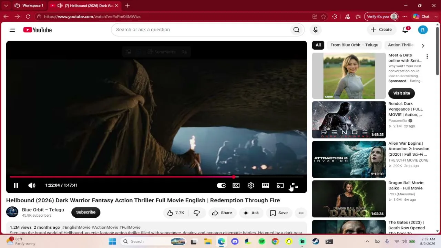This screenshot has width=441, height=248.
Task: Open Spotify from the taskbar
Action: (261, 241)
